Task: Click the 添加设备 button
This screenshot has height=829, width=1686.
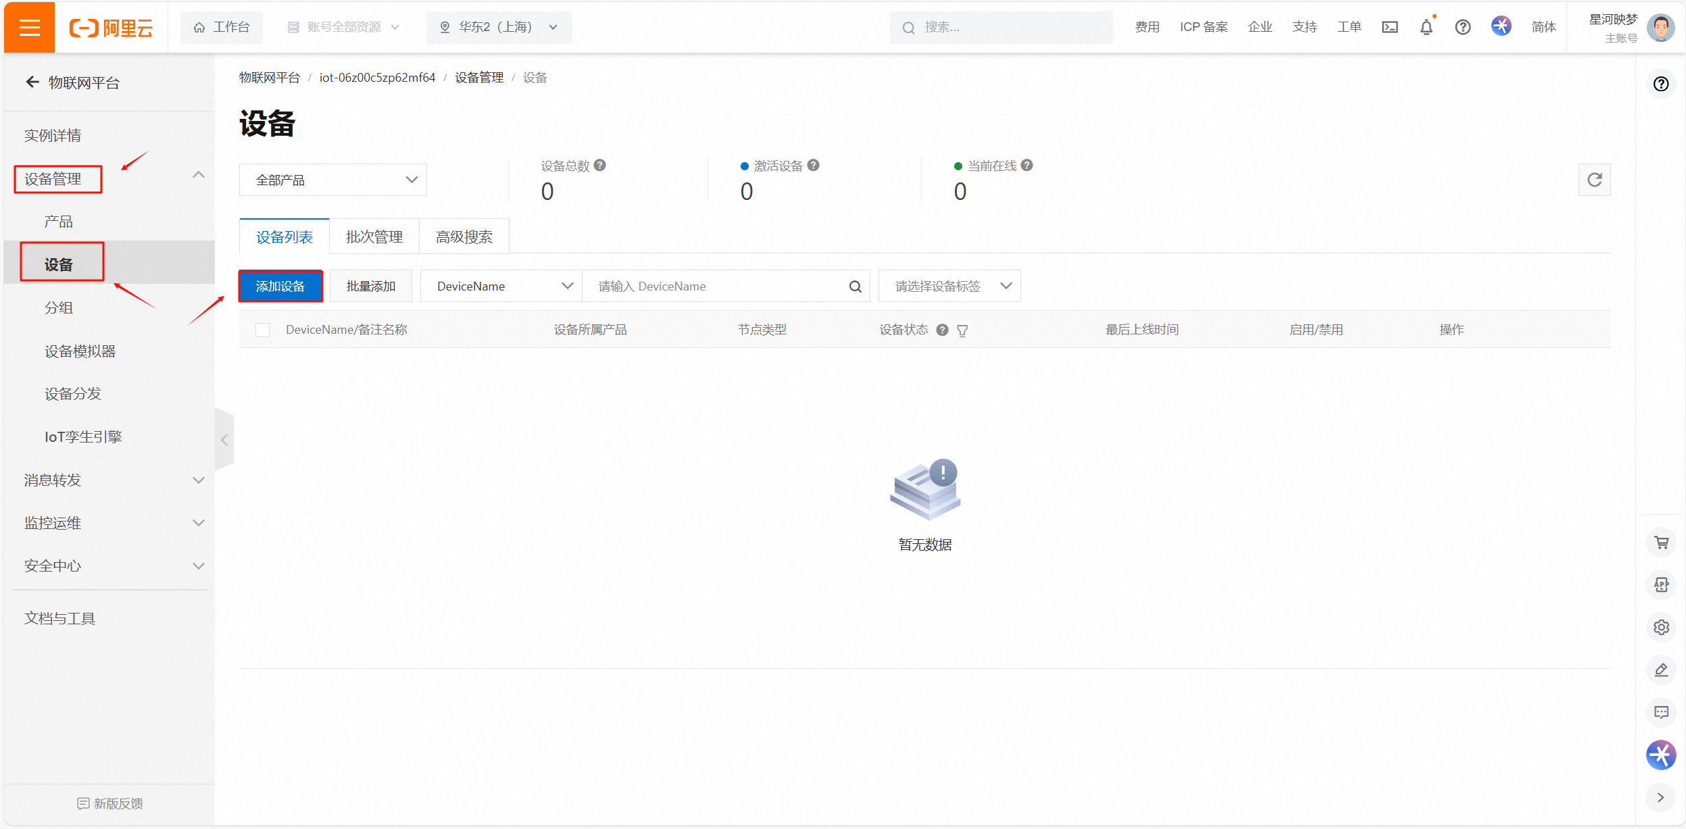Action: 280,286
